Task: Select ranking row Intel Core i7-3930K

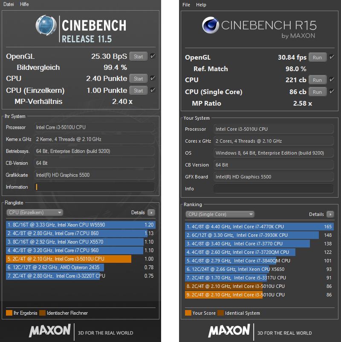Action: pos(259,235)
